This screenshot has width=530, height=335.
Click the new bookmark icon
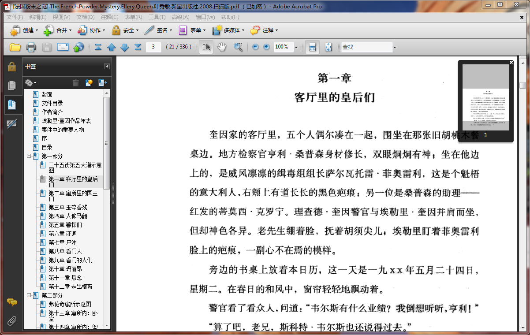89,82
